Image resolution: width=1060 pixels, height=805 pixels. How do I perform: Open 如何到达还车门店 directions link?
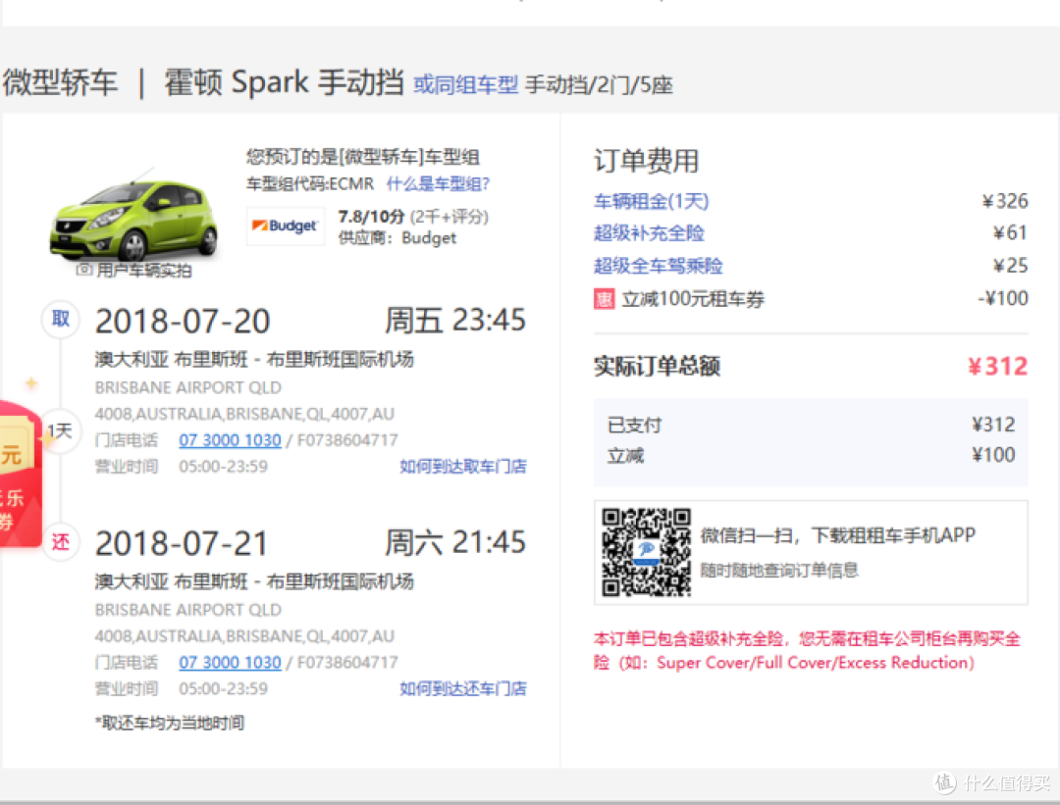[x=463, y=688]
